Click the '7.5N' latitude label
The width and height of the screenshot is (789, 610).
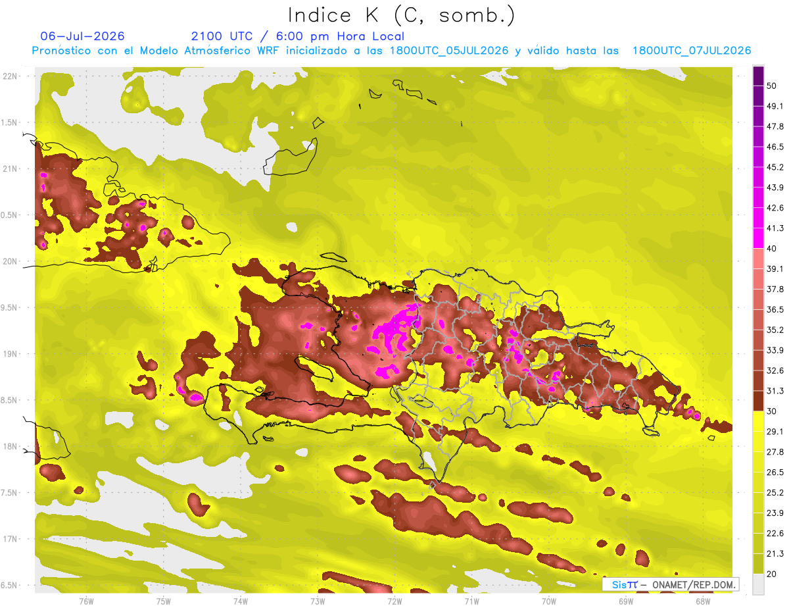10,493
